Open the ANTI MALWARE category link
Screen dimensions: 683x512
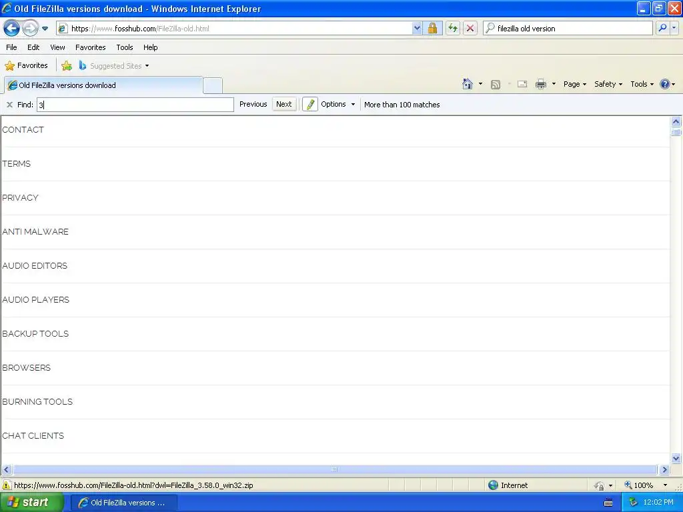[x=35, y=231]
